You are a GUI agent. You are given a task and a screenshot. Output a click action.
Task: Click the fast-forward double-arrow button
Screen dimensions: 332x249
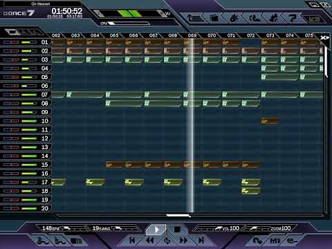183,241
